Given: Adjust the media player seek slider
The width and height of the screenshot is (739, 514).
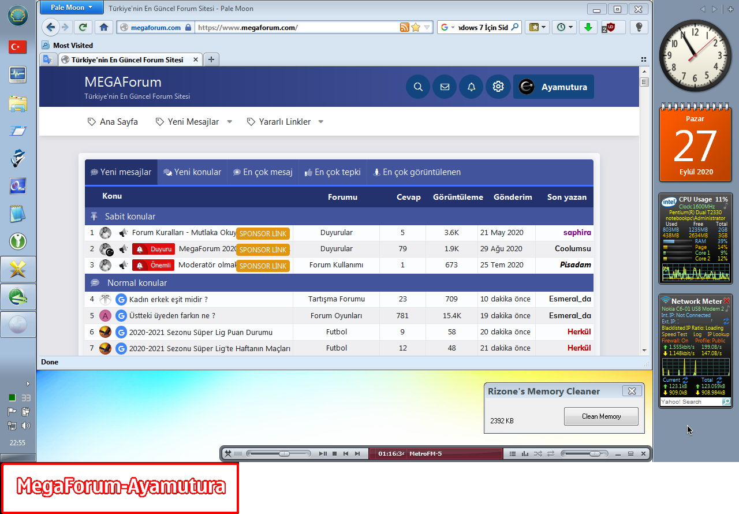Looking at the screenshot, I should click(278, 454).
